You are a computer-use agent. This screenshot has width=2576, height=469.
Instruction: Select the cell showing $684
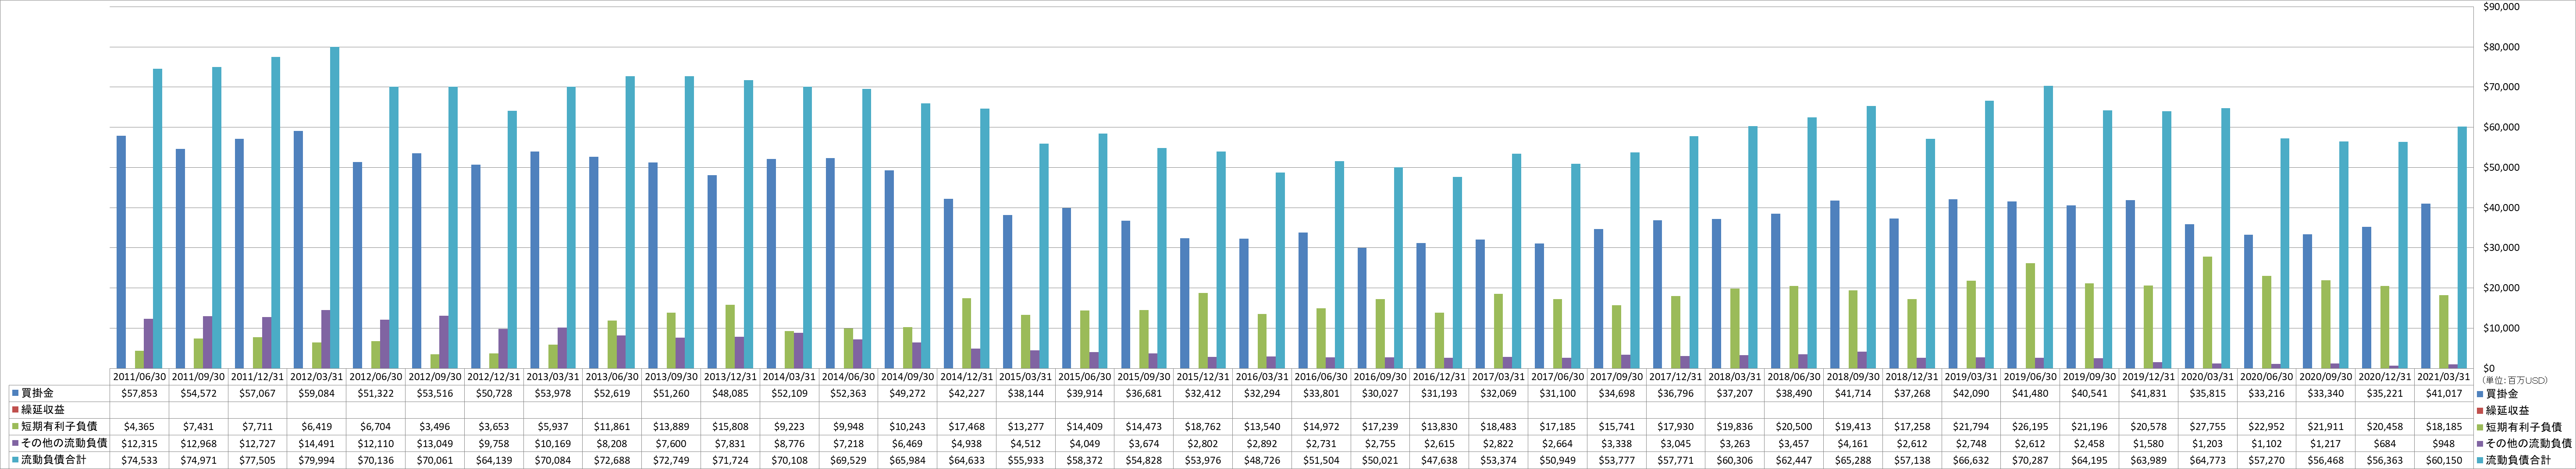click(2385, 443)
